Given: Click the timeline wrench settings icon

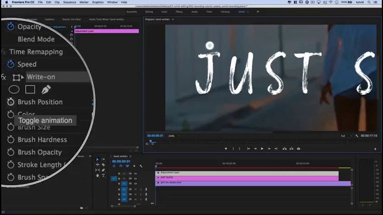Looking at the screenshot, I should (x=141, y=166).
